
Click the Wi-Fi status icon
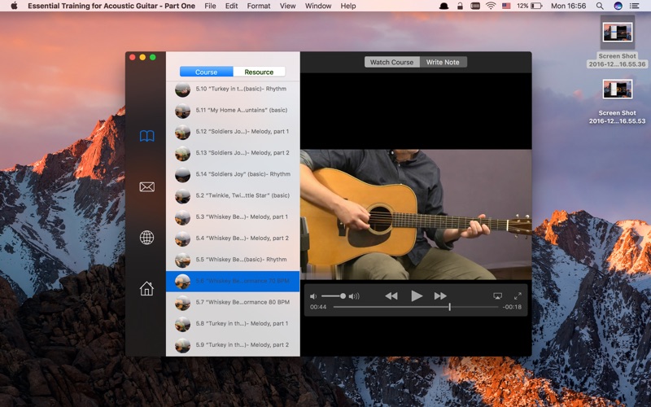pos(491,6)
